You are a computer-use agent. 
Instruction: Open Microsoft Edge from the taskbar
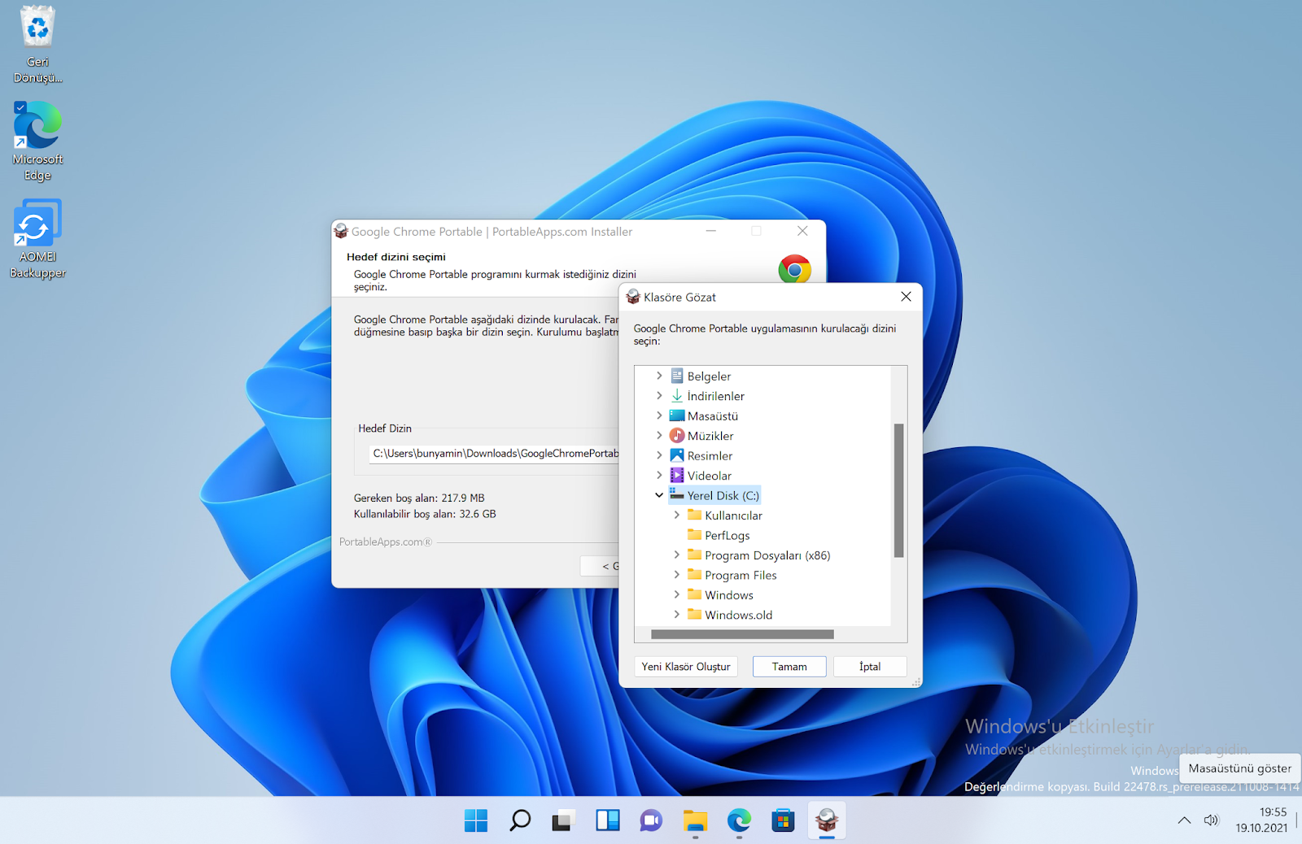click(739, 820)
